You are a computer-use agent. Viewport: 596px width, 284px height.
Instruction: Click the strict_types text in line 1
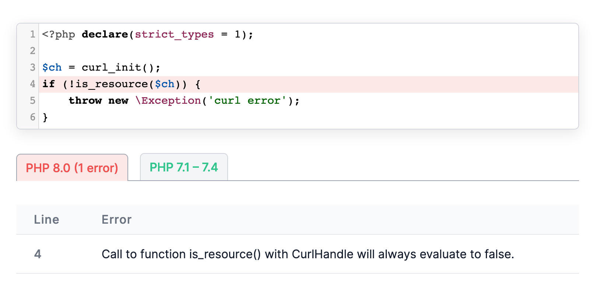coord(174,35)
